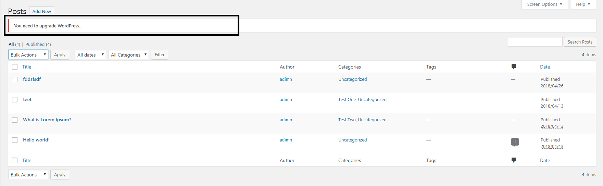Screen dimensions: 603x186
Task: Open the Help tab
Action: [x=583, y=4]
